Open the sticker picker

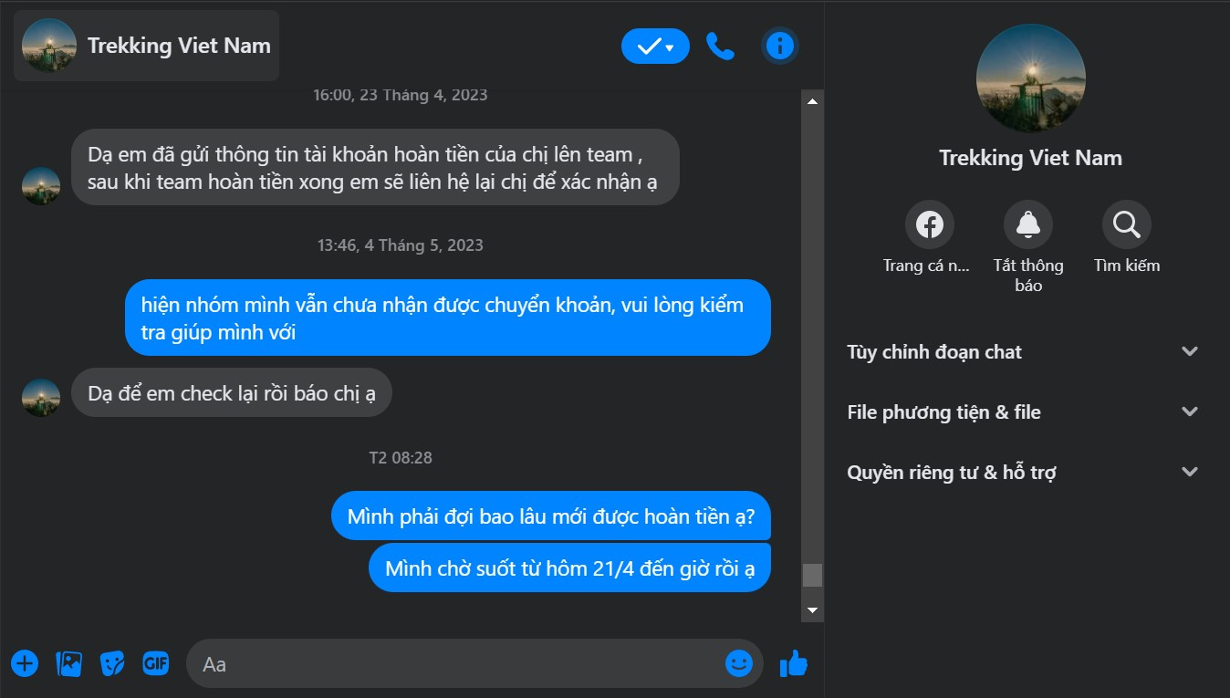pos(112,663)
